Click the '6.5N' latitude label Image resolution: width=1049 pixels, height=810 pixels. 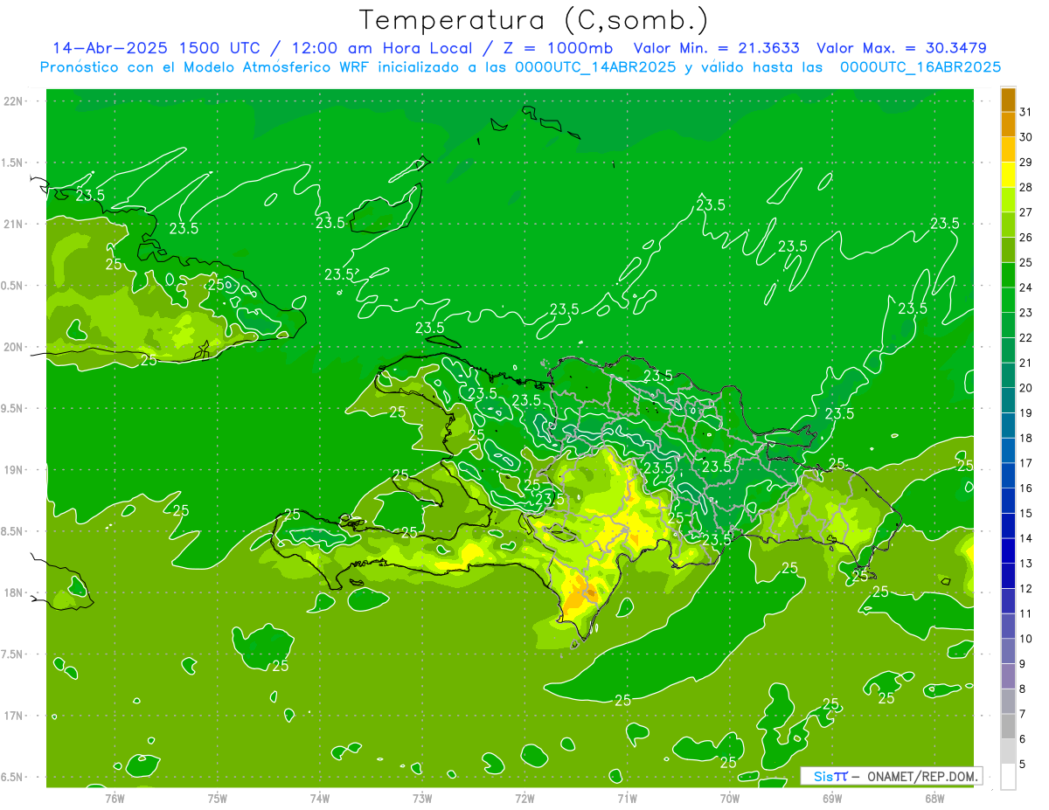coord(14,777)
